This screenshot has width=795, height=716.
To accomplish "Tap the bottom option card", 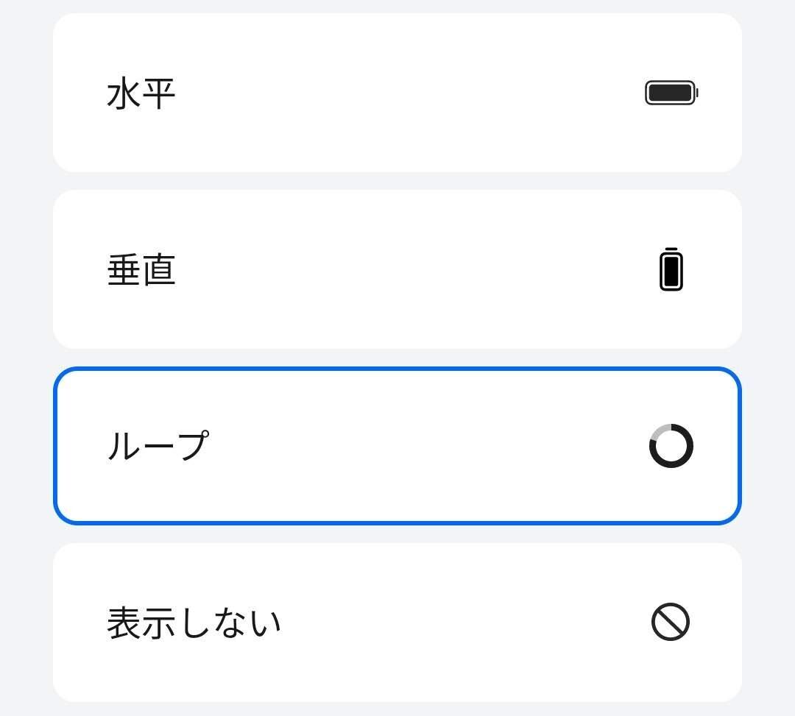I will coord(397,620).
